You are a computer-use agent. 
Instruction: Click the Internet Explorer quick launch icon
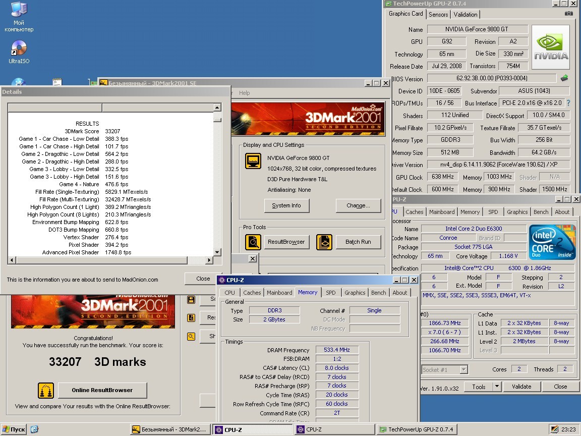34,429
